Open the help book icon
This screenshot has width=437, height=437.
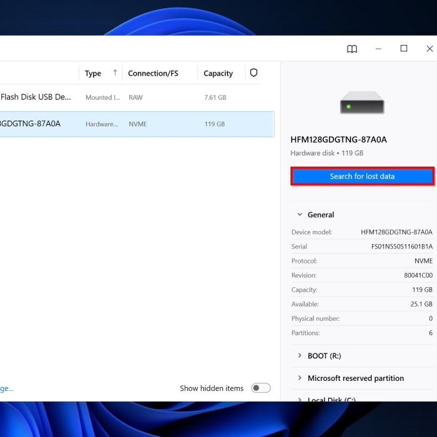tap(351, 49)
